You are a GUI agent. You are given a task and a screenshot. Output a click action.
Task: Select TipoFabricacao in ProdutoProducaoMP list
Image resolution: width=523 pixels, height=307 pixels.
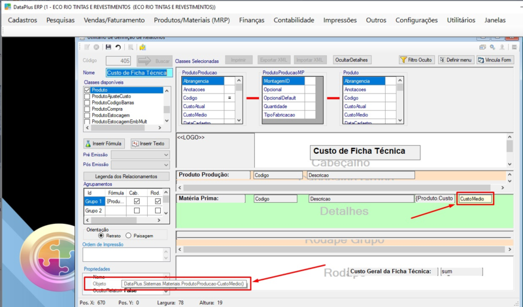(283, 115)
